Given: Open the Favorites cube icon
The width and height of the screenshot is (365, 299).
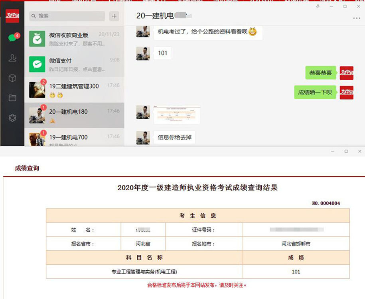Looking at the screenshot, I should coord(12,78).
